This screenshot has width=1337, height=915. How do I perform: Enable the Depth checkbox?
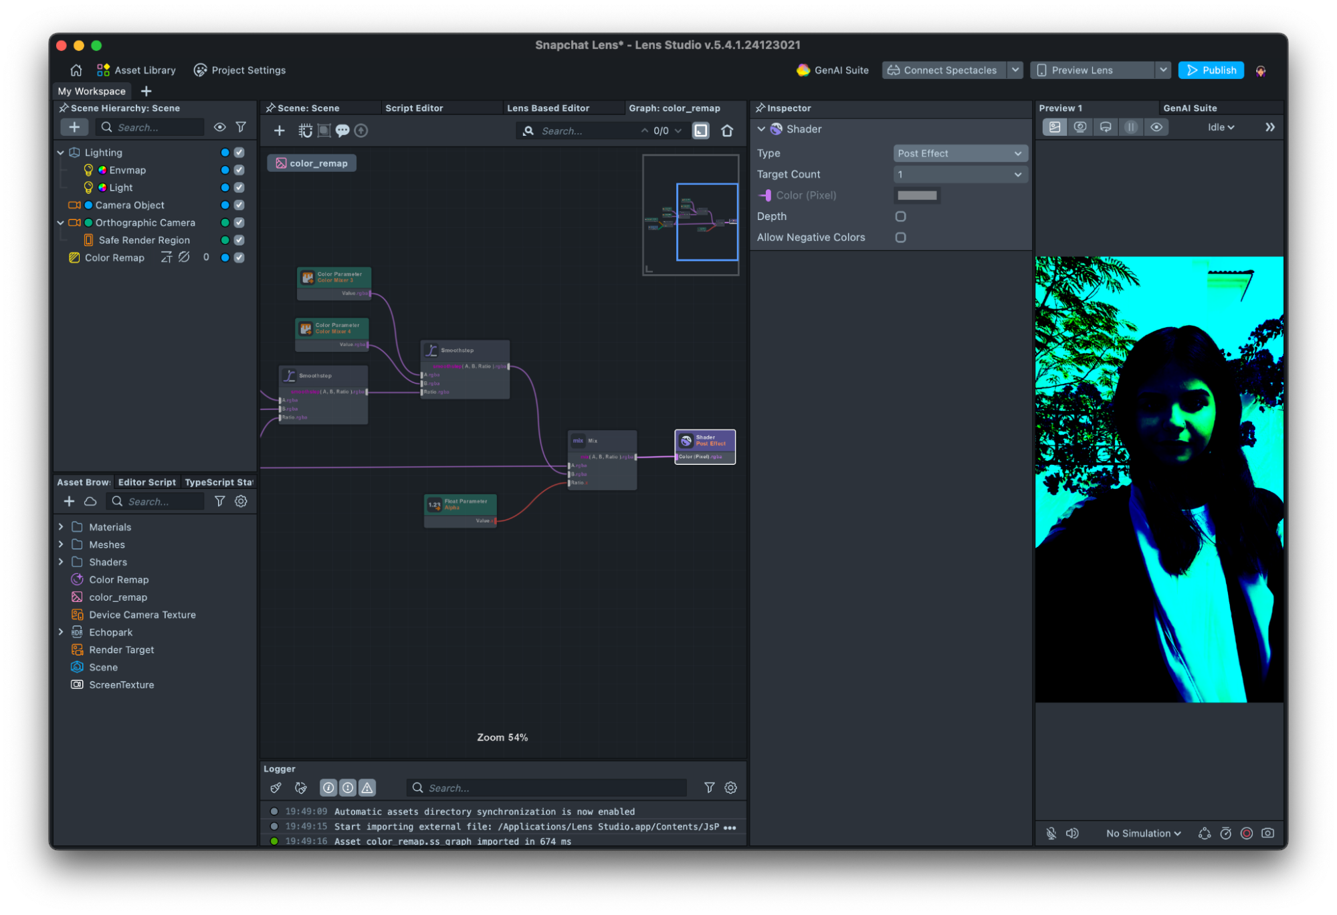pyautogui.click(x=900, y=216)
